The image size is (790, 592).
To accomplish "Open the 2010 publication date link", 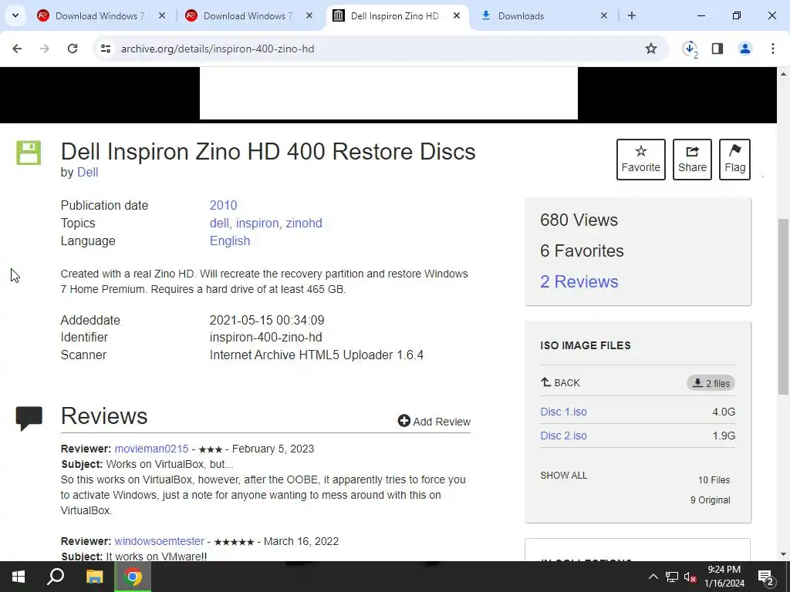I will [x=223, y=205].
